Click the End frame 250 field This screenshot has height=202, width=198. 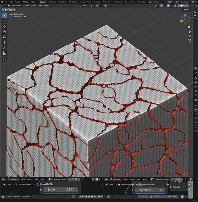(x=172, y=196)
